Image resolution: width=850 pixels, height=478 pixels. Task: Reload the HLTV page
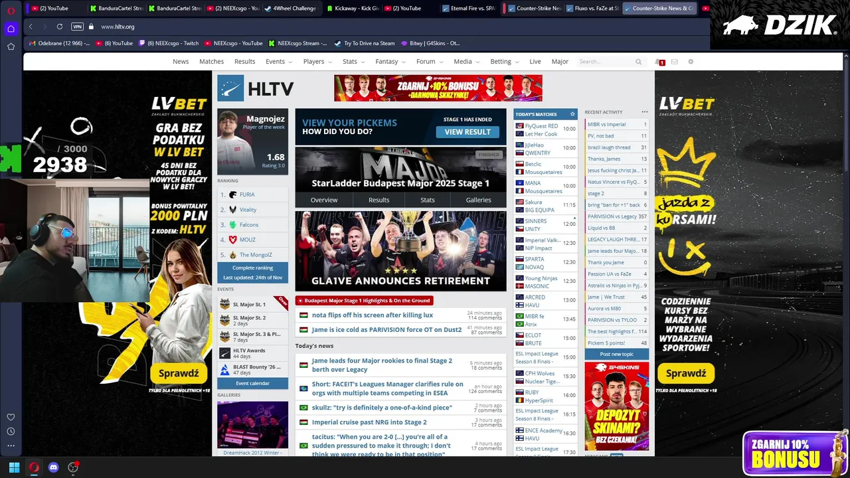coord(60,27)
